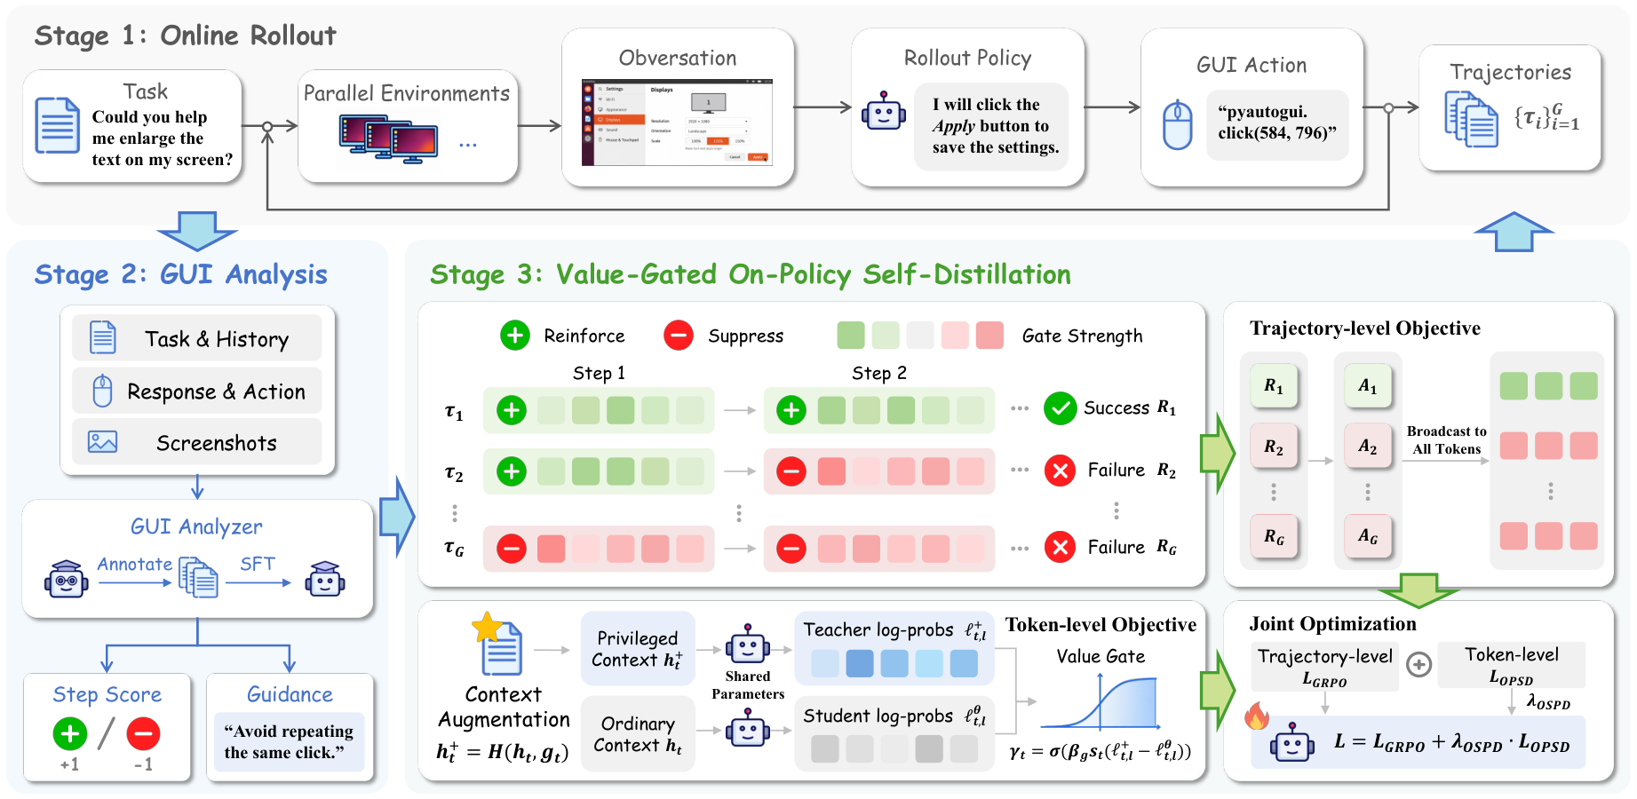This screenshot has height=799, width=1637.
Task: Select the Task & History row
Action: tap(197, 338)
